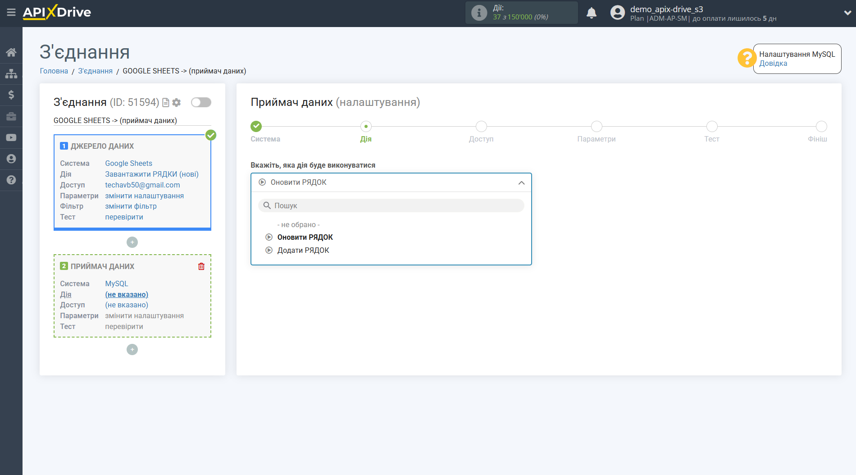Open the Google Sheets system link
This screenshot has height=475, width=856.
(x=128, y=163)
